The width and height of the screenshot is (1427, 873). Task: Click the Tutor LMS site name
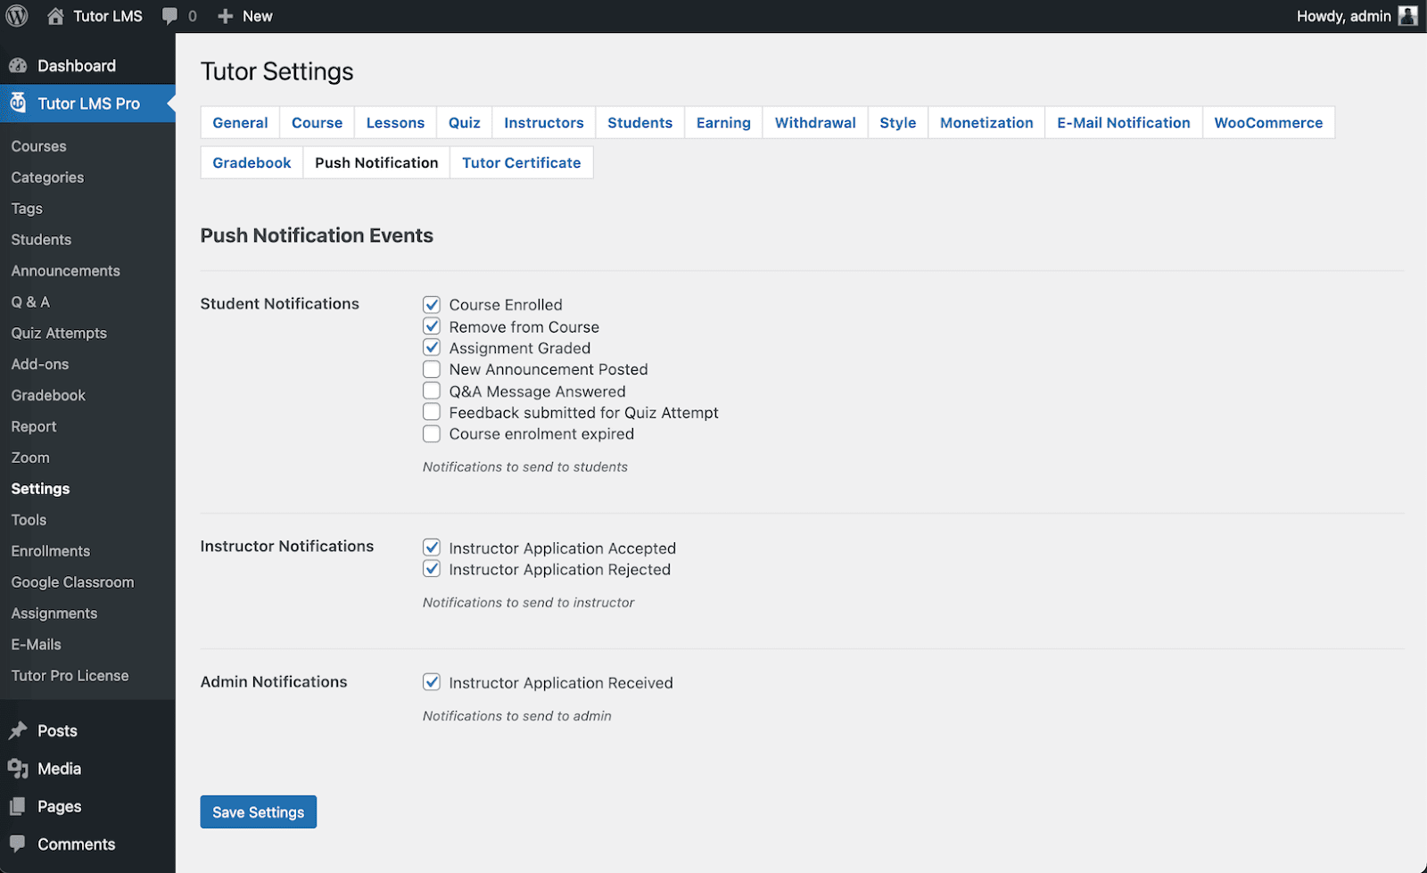click(x=108, y=16)
